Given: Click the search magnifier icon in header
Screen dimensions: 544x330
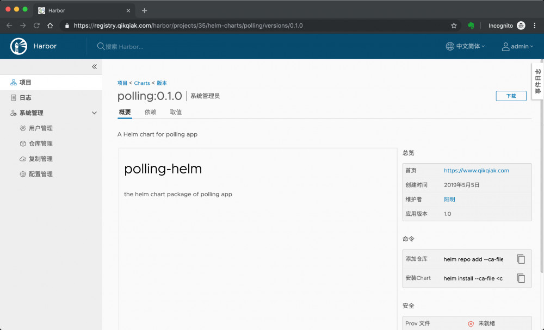Looking at the screenshot, I should pos(100,46).
